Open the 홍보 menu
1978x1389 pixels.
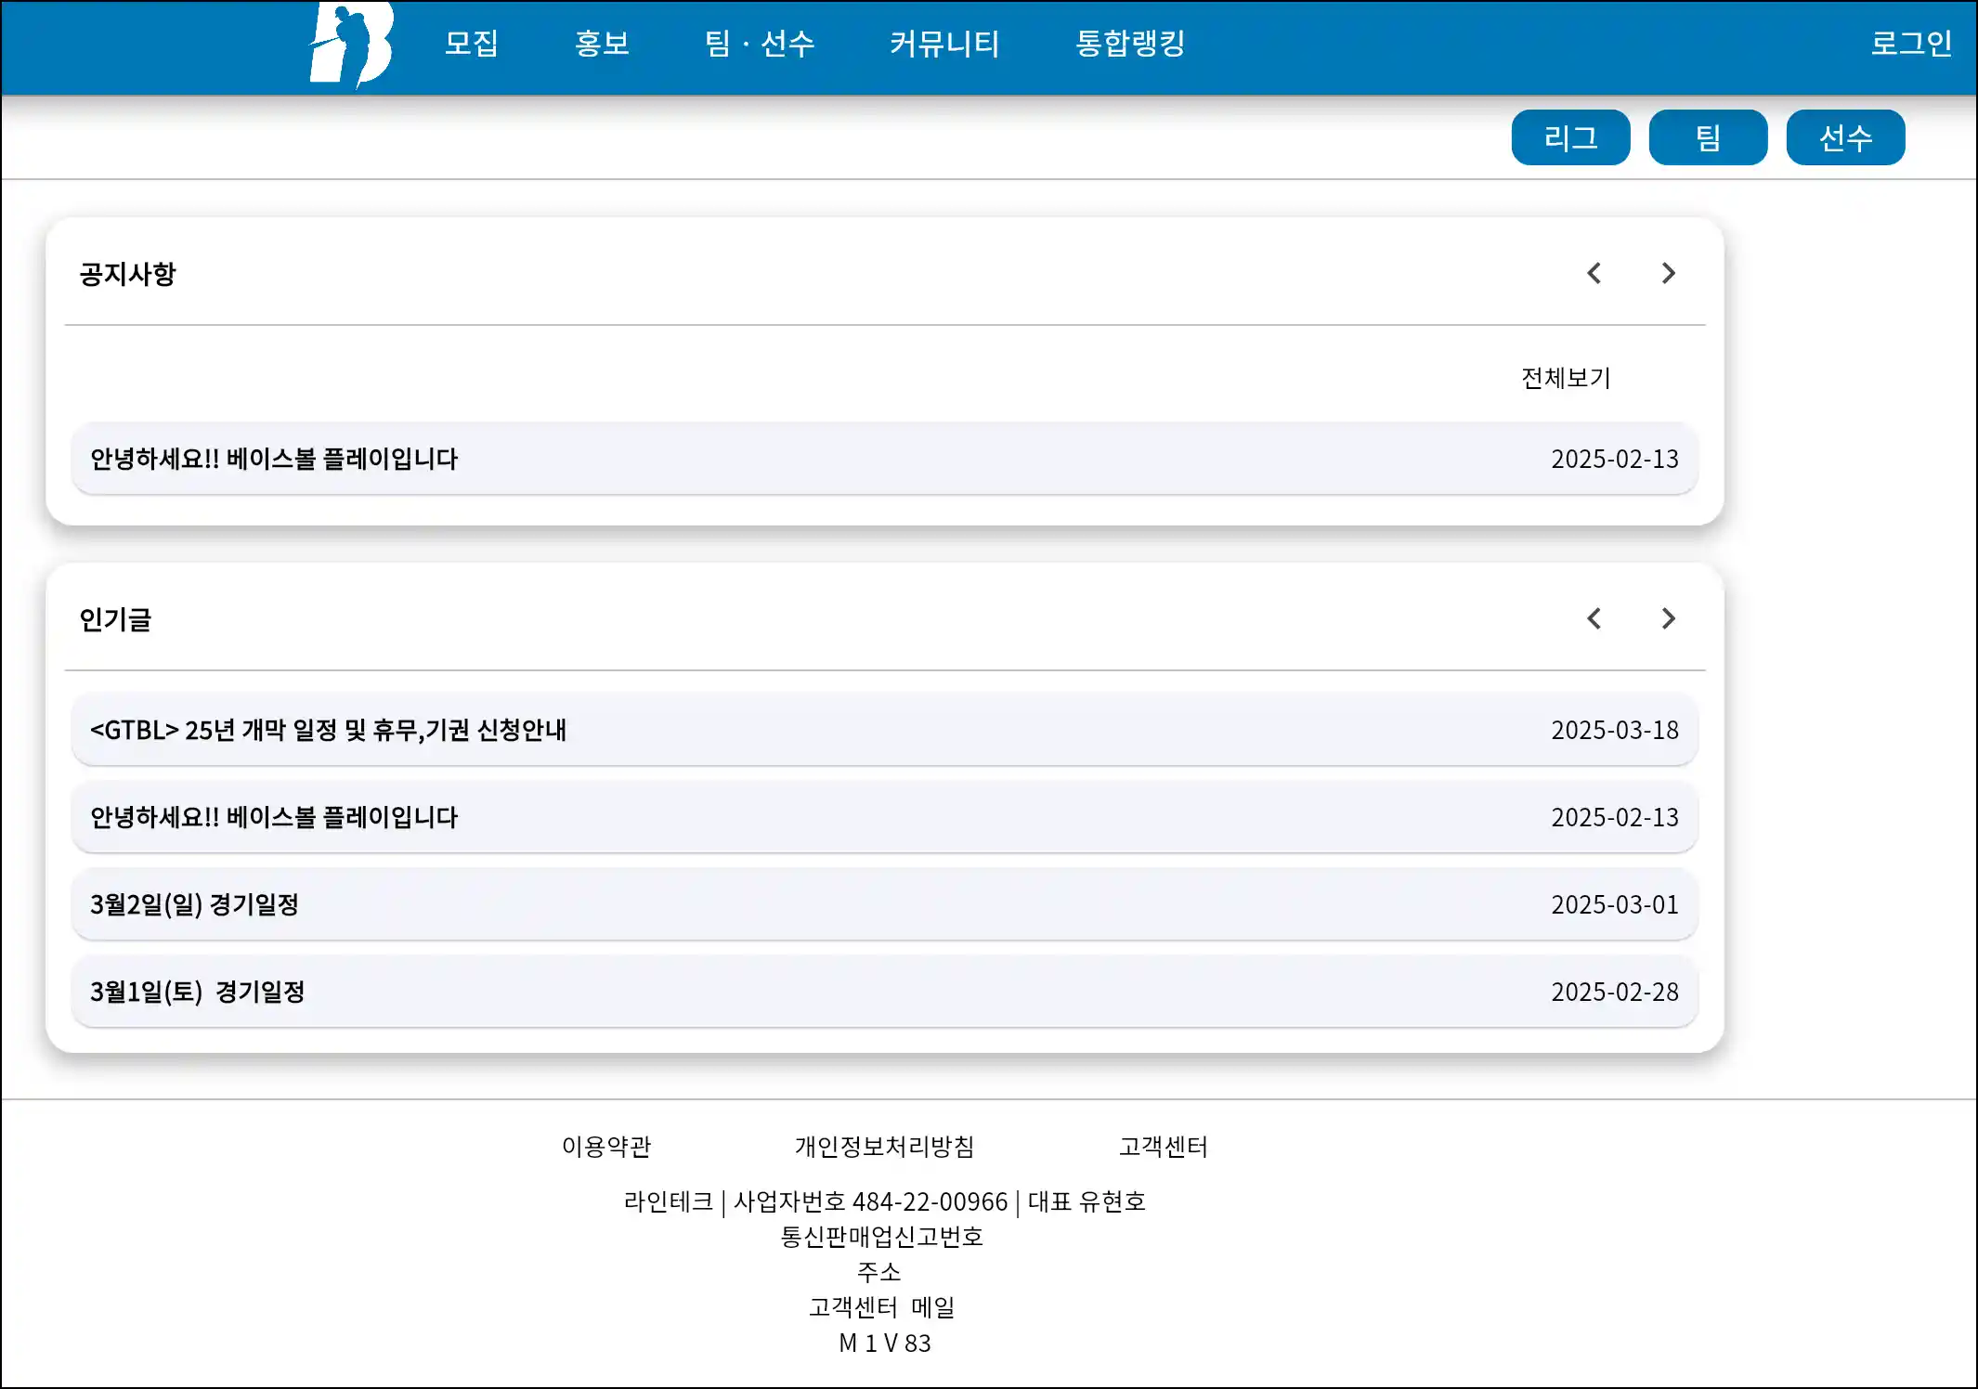602,44
